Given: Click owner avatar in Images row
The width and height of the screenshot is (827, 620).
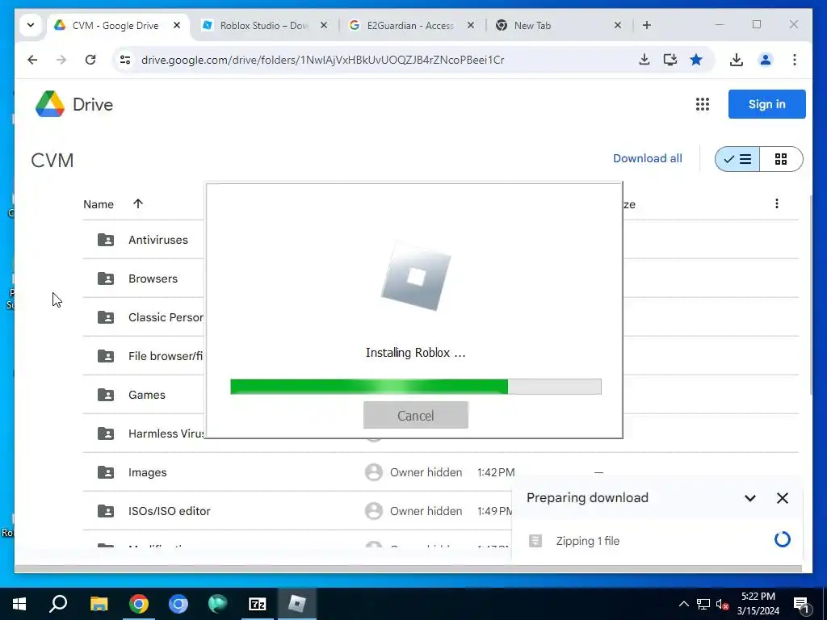Looking at the screenshot, I should (373, 472).
